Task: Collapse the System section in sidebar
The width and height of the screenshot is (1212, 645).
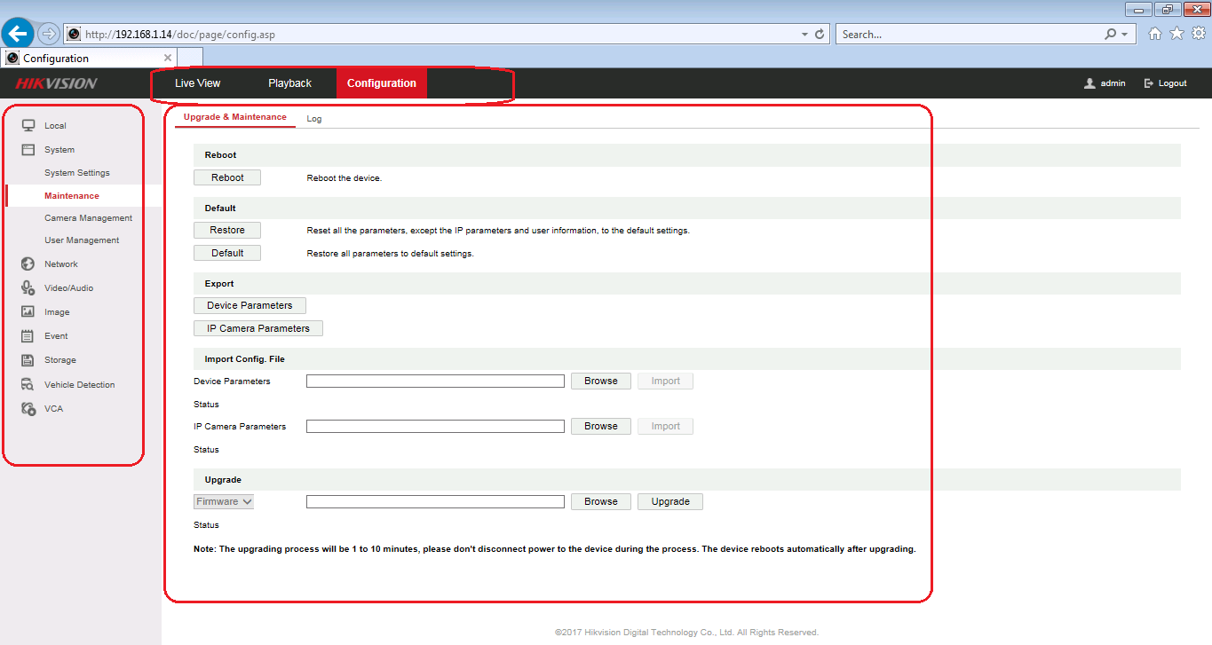Action: click(x=59, y=150)
